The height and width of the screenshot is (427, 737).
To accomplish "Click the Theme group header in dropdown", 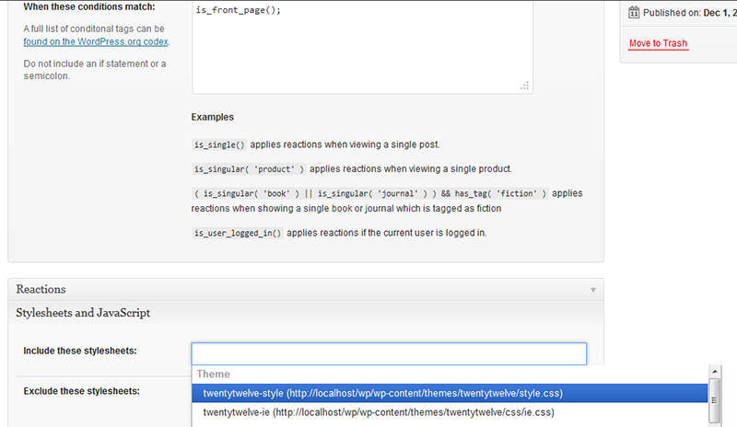I will (x=214, y=375).
